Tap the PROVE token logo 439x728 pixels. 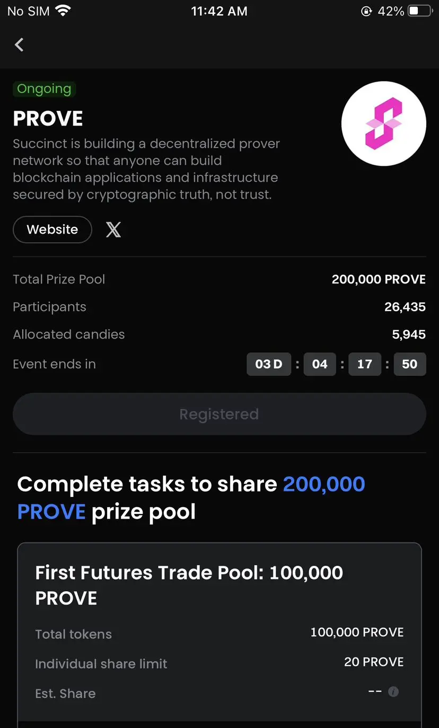pyautogui.click(x=384, y=123)
